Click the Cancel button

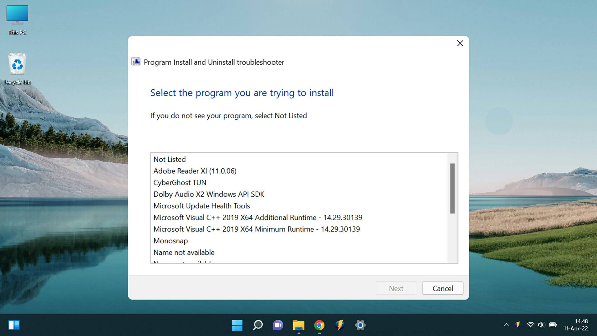click(x=442, y=288)
